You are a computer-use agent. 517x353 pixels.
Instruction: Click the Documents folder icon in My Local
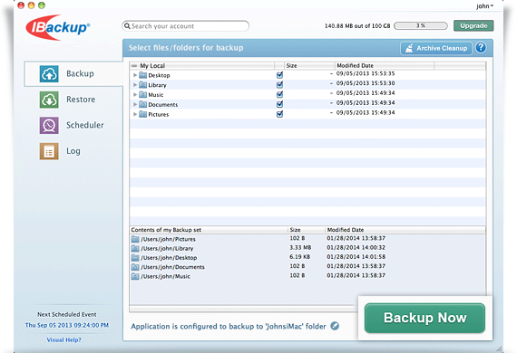[142, 105]
